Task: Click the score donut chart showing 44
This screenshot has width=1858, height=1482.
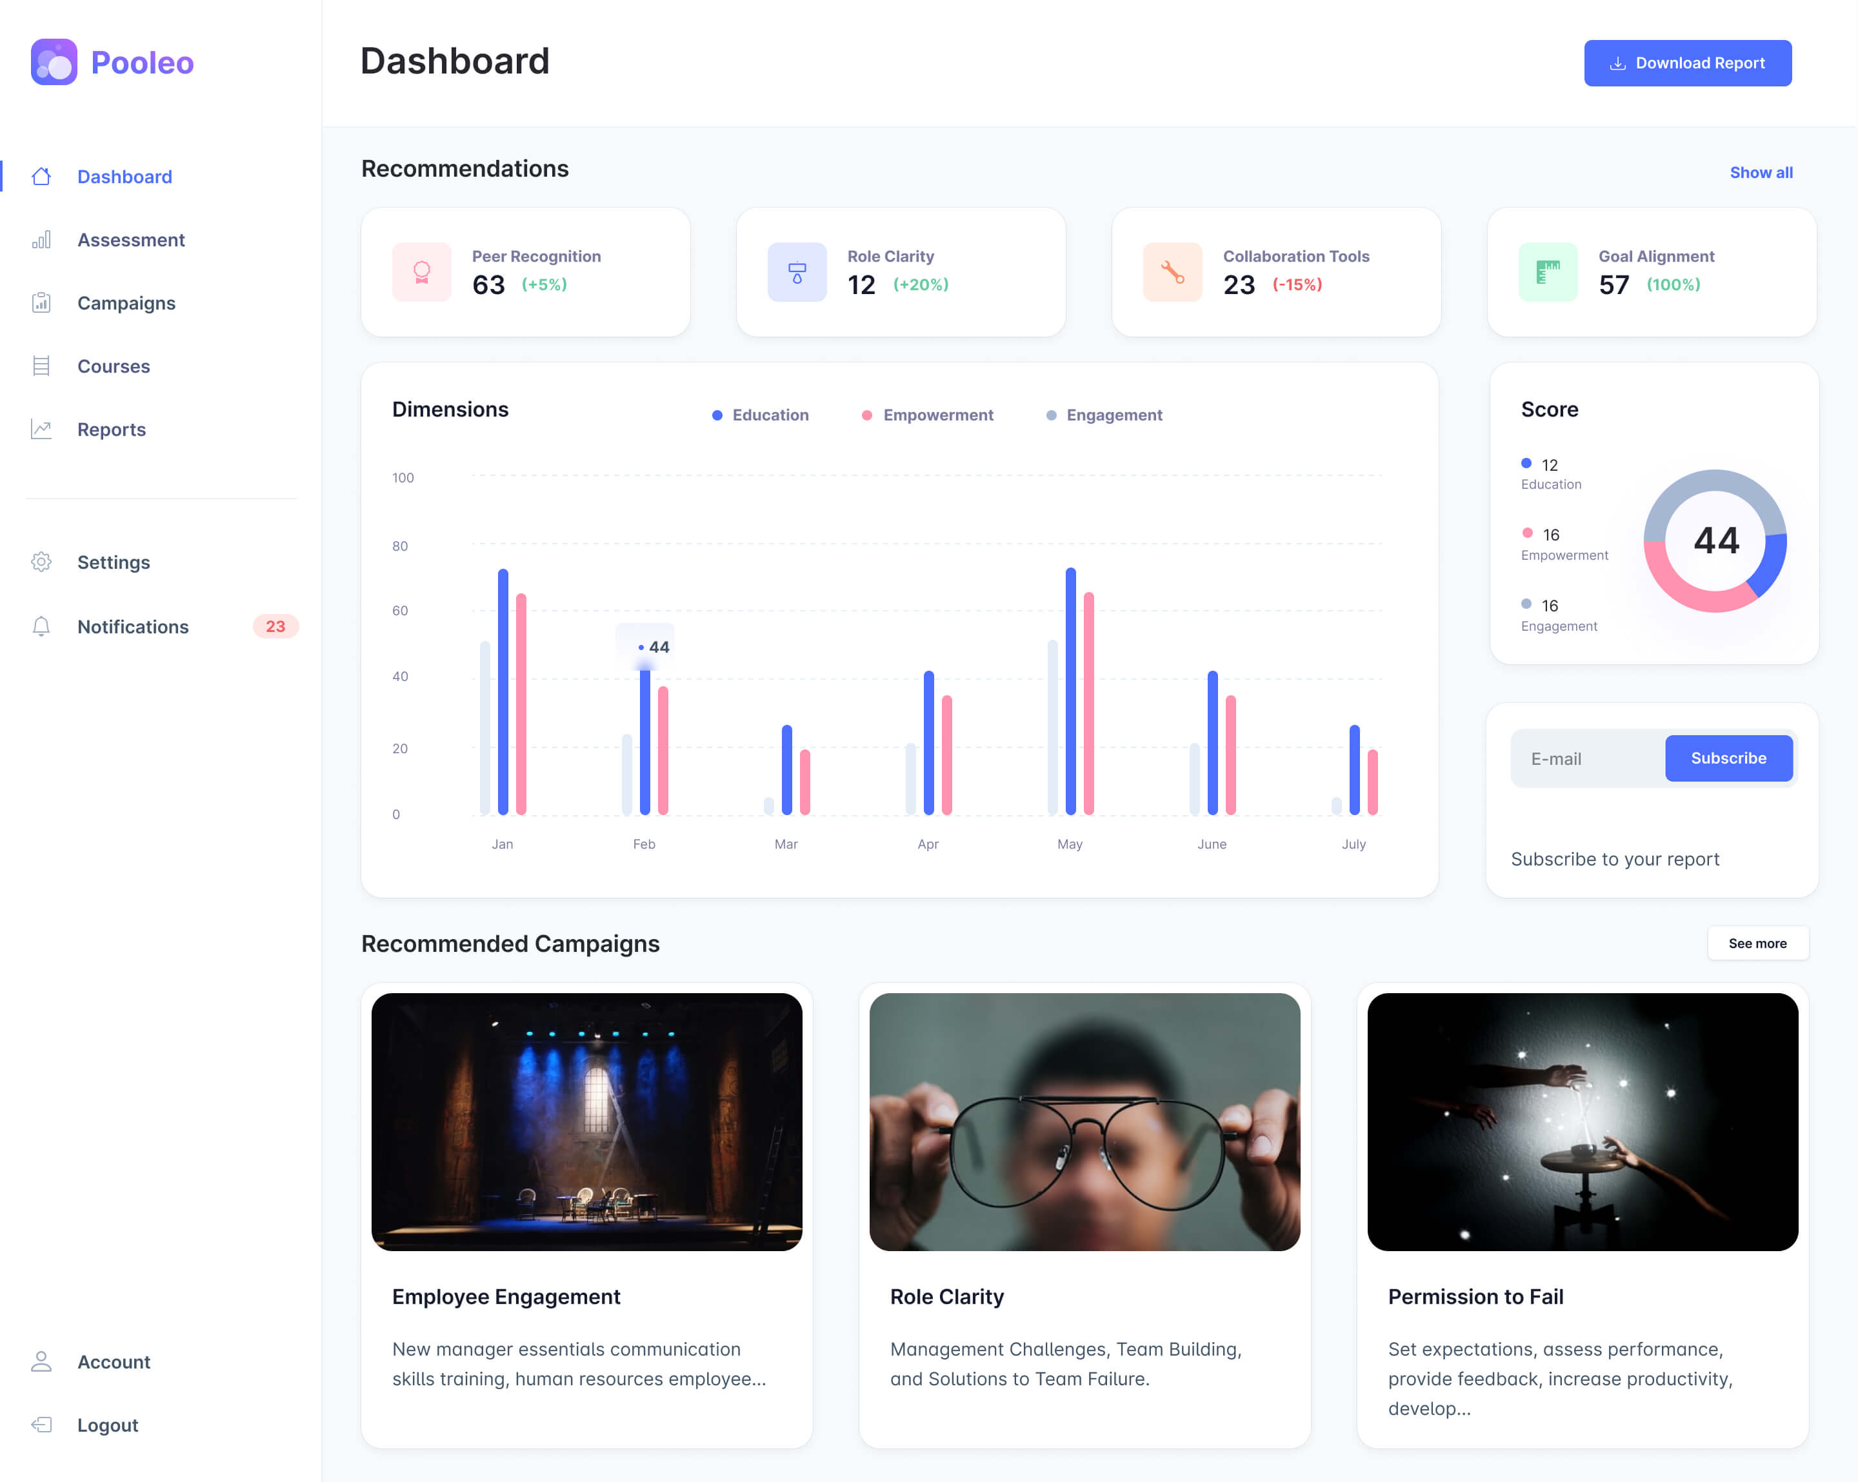Action: coord(1715,541)
